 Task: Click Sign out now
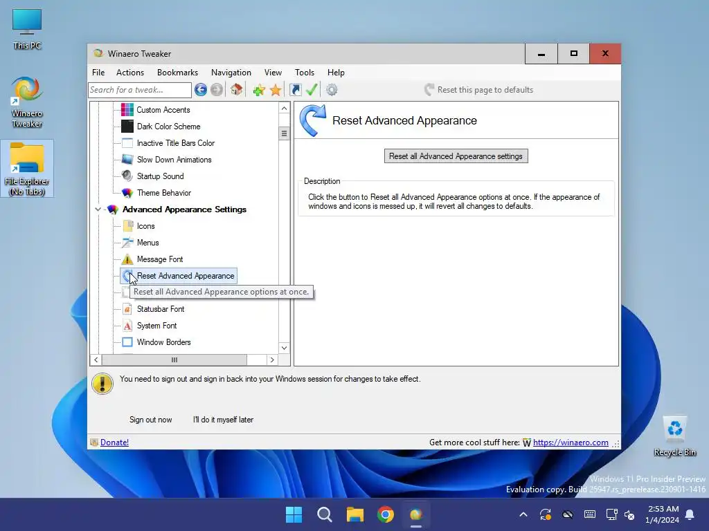150,420
